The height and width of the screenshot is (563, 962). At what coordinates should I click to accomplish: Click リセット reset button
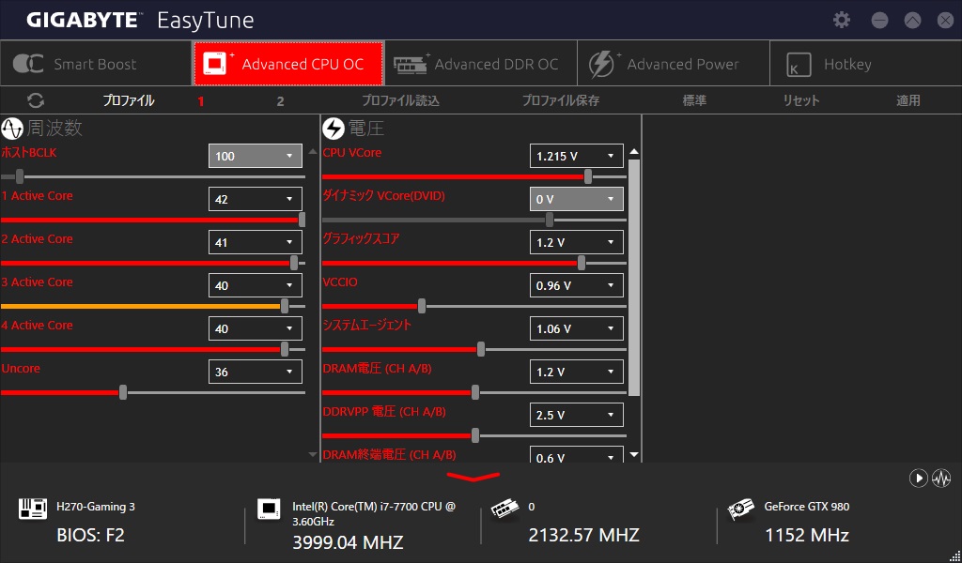coord(801,100)
